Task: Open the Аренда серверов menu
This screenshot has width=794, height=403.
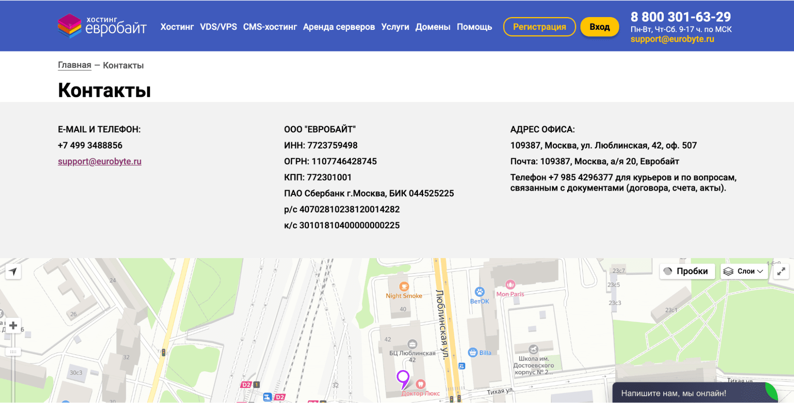Action: point(338,27)
